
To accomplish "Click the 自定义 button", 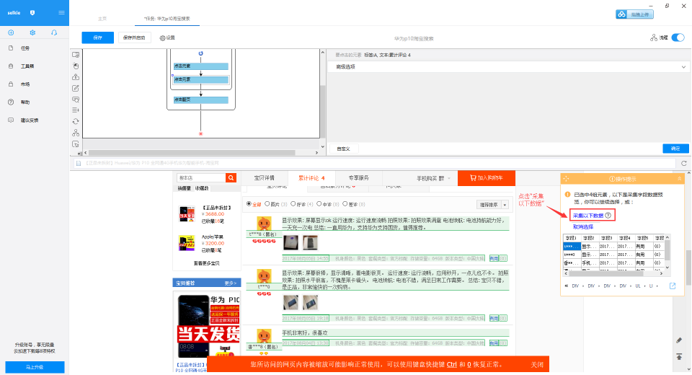I will (343, 149).
